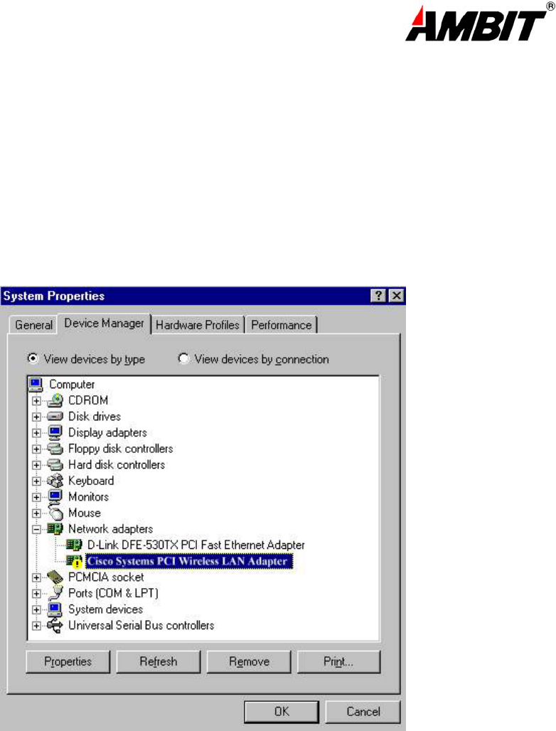Viewport: 556px width, 731px height.
Task: Expand the Keyboard node
Action: tap(36, 481)
